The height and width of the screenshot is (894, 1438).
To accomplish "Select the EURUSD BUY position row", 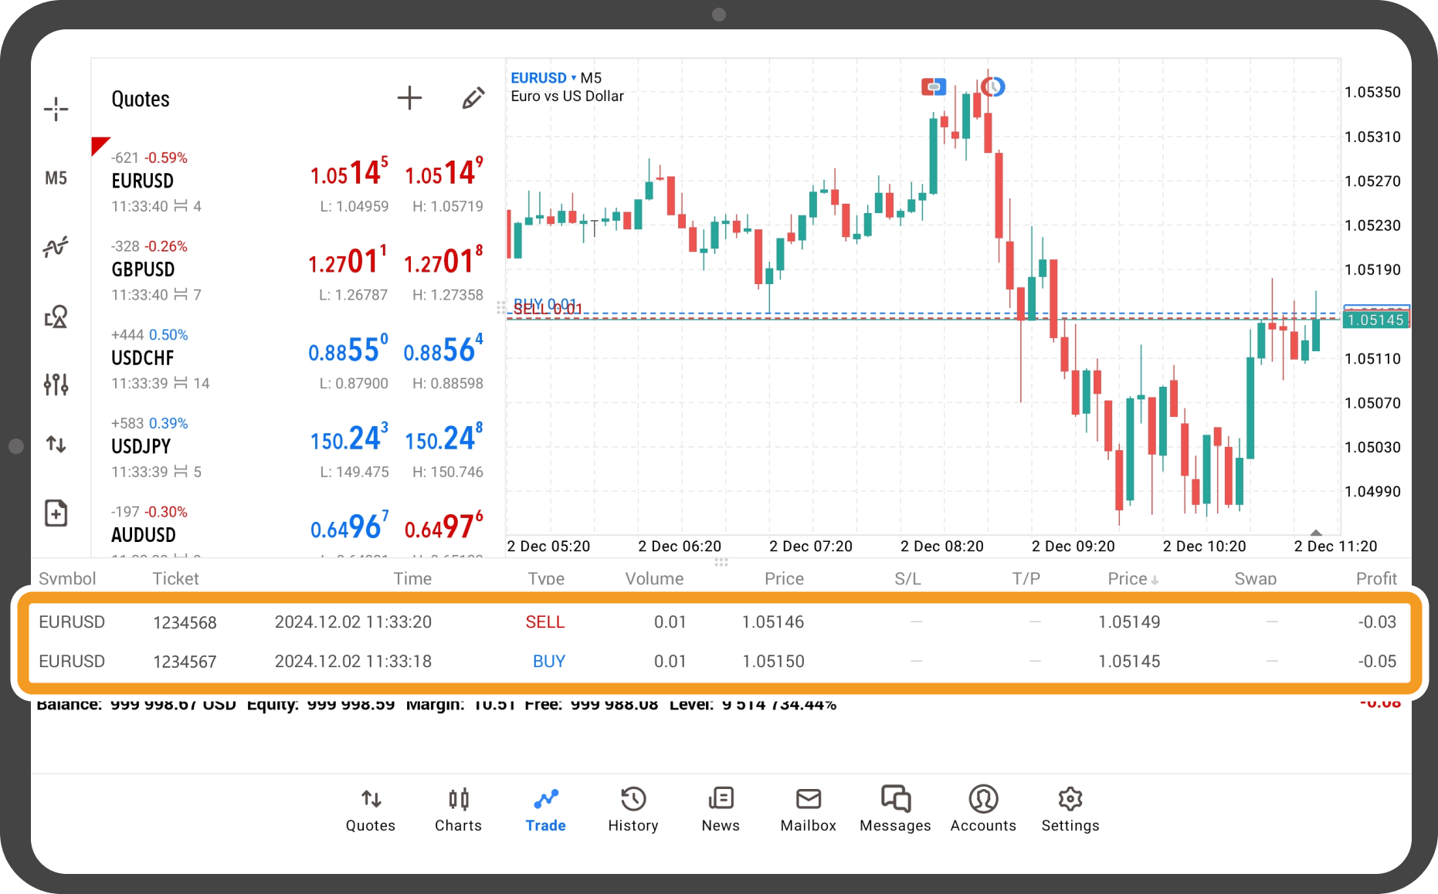I will [718, 662].
